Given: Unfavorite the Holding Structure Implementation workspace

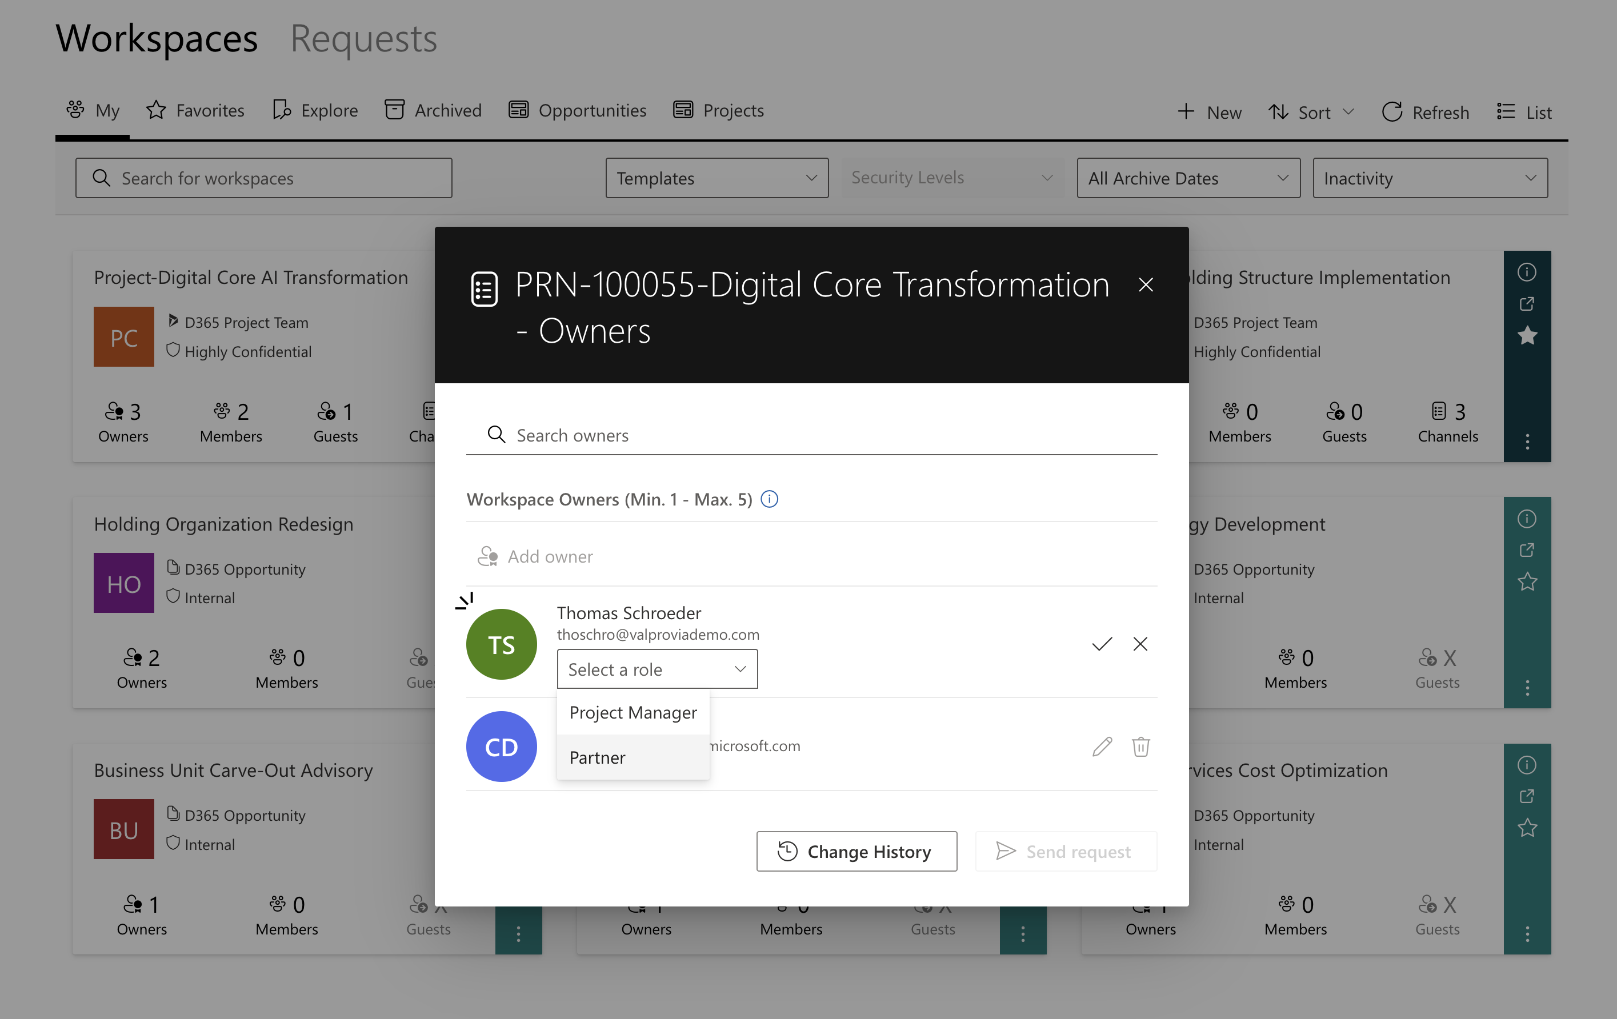Looking at the screenshot, I should (x=1527, y=336).
